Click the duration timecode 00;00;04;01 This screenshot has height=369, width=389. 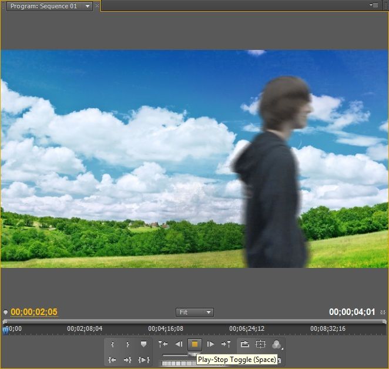pos(352,312)
